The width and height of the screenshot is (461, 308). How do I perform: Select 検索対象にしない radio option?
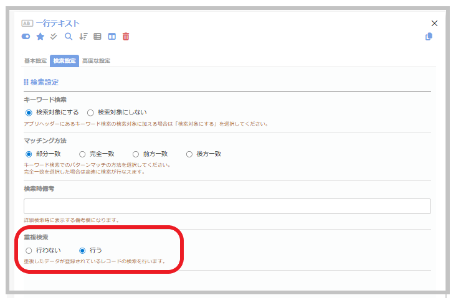(x=90, y=113)
